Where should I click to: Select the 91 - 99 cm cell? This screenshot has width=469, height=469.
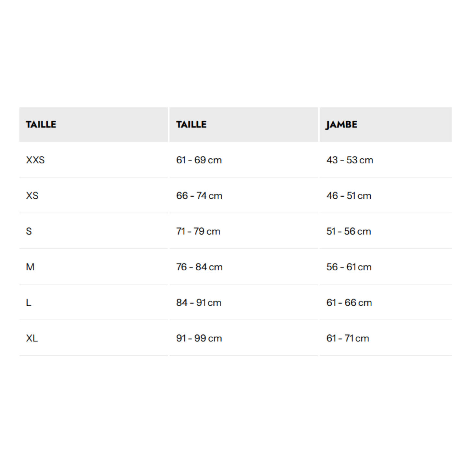(x=199, y=339)
